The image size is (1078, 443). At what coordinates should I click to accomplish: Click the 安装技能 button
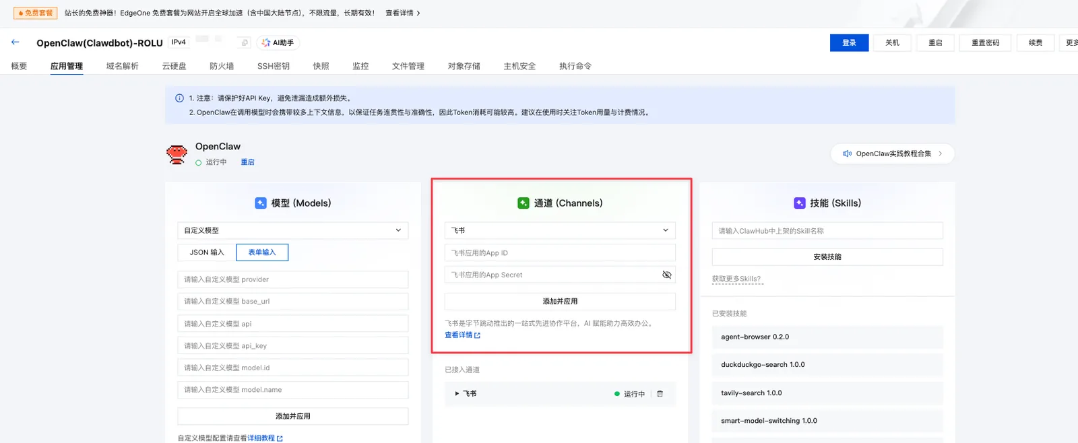click(x=827, y=257)
